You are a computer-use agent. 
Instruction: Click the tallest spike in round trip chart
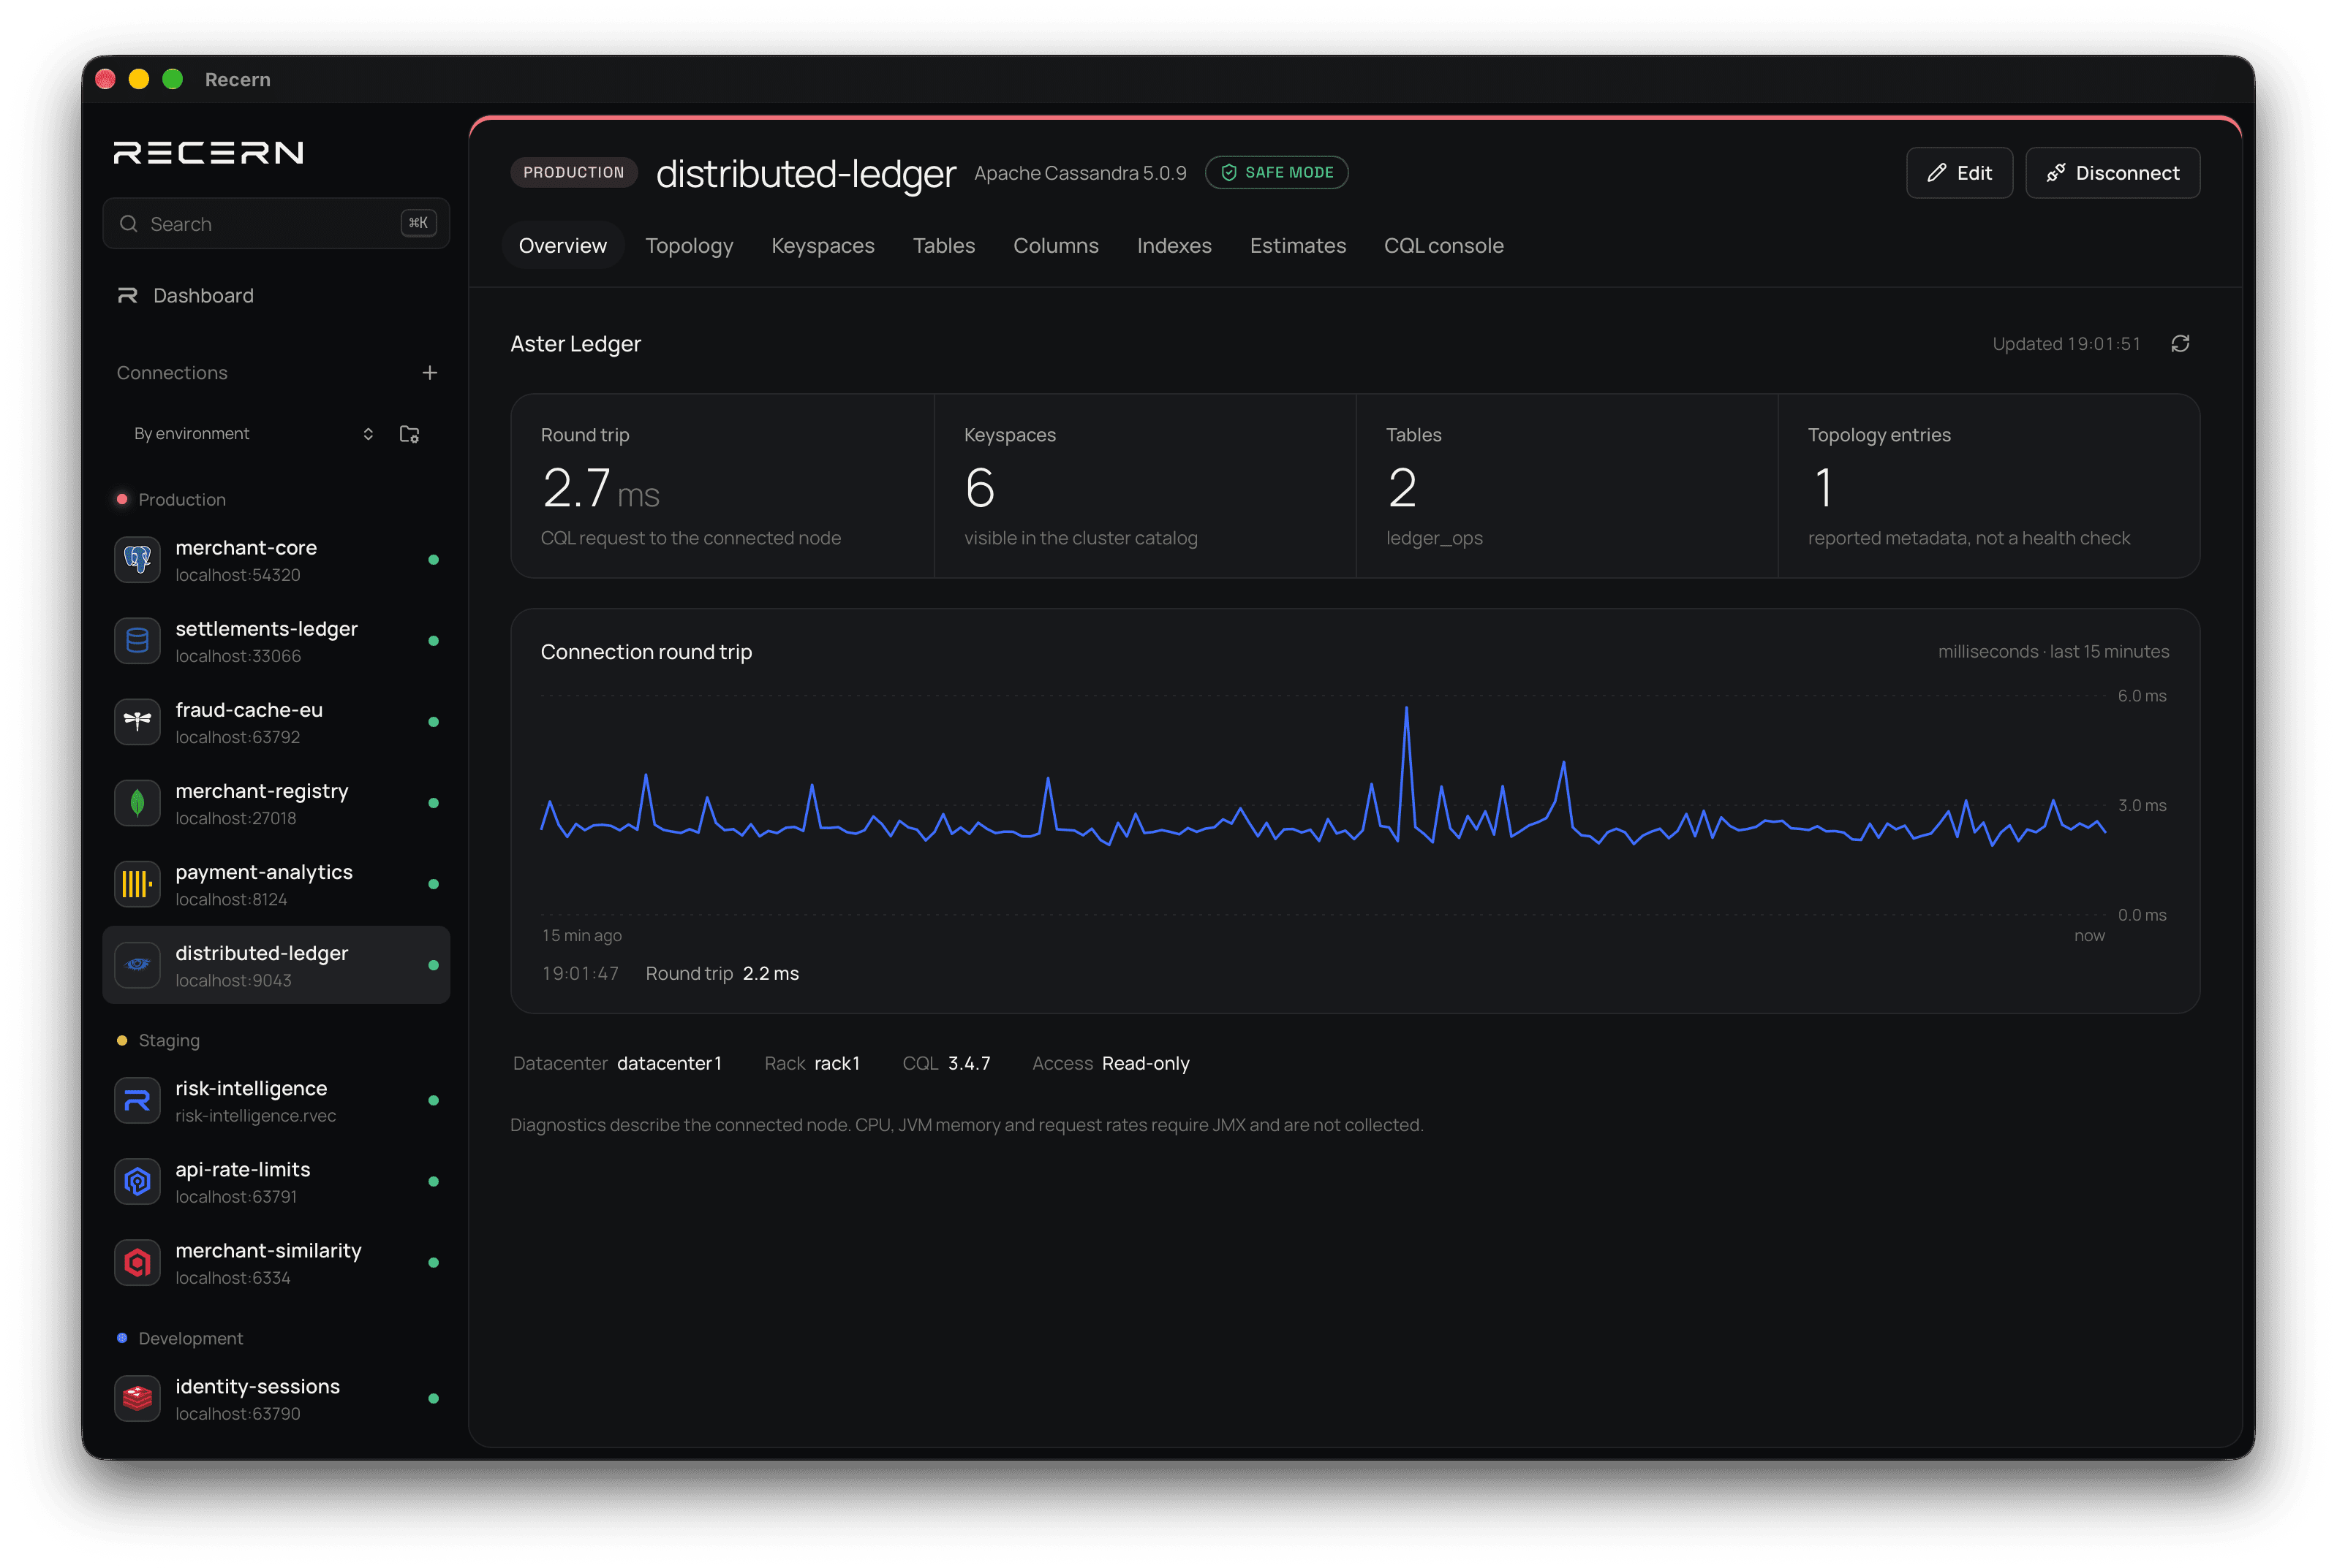(1406, 709)
